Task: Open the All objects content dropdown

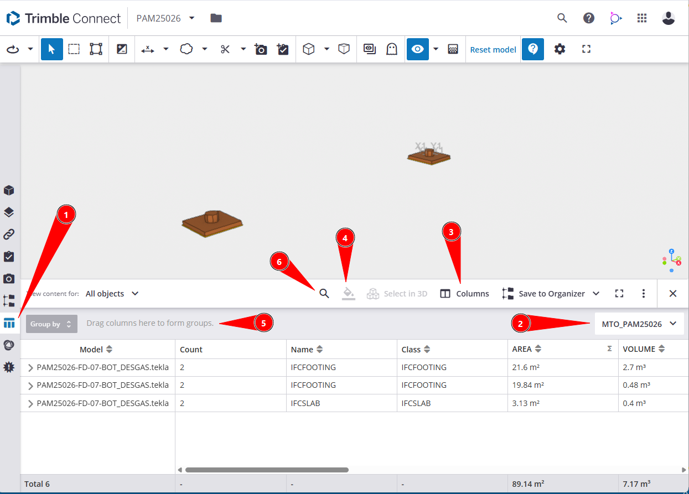Action: (112, 294)
